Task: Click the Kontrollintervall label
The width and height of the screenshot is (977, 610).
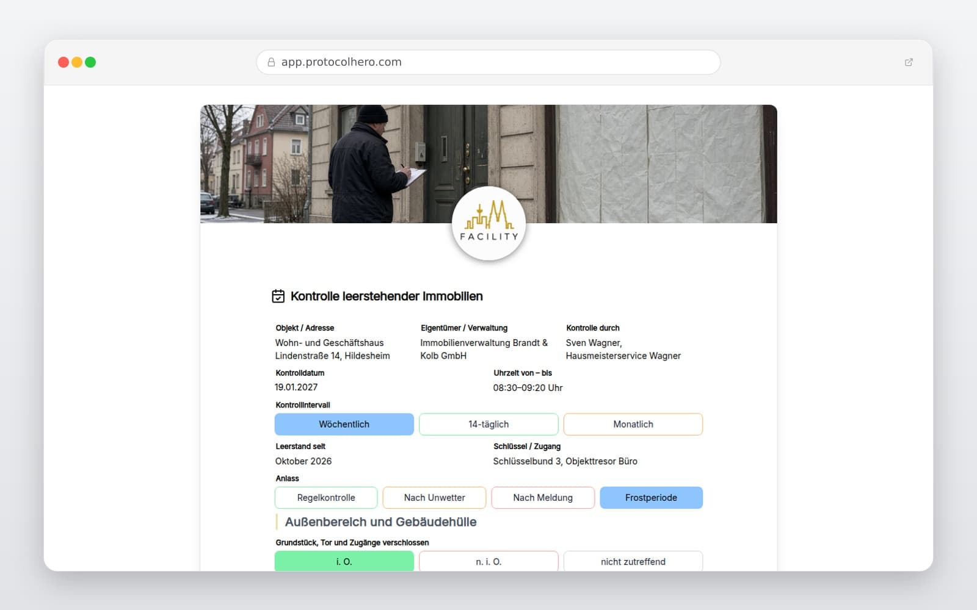Action: click(x=303, y=405)
